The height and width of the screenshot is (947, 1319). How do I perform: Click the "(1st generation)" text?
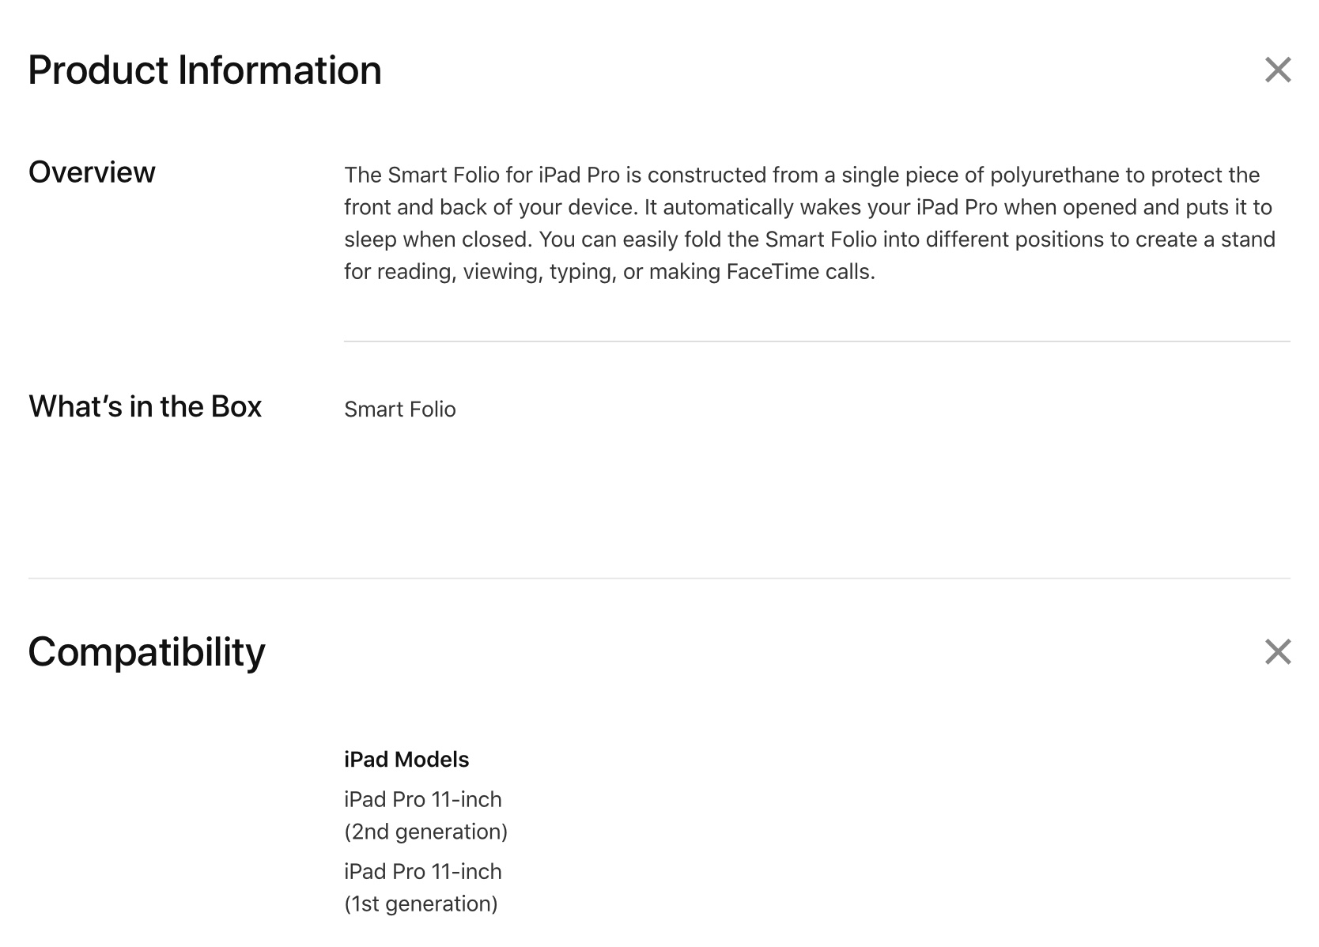(421, 904)
